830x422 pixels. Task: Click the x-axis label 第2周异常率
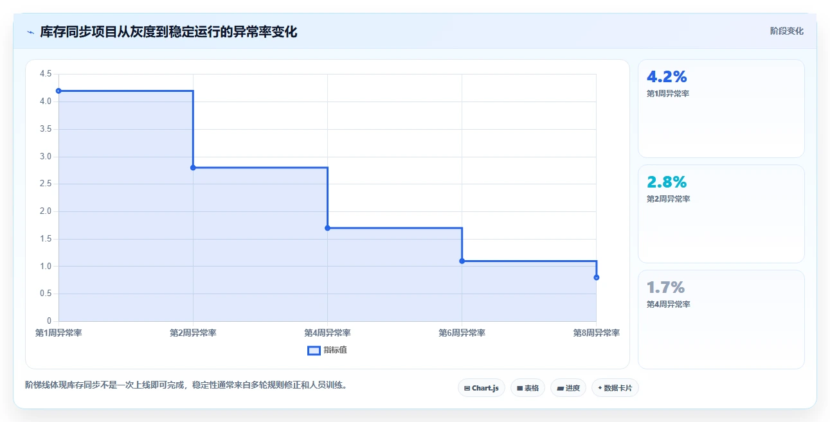pyautogui.click(x=193, y=333)
